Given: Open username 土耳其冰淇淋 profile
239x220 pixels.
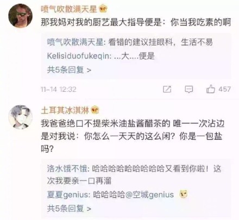Looking at the screenshot, I should coord(65,110).
